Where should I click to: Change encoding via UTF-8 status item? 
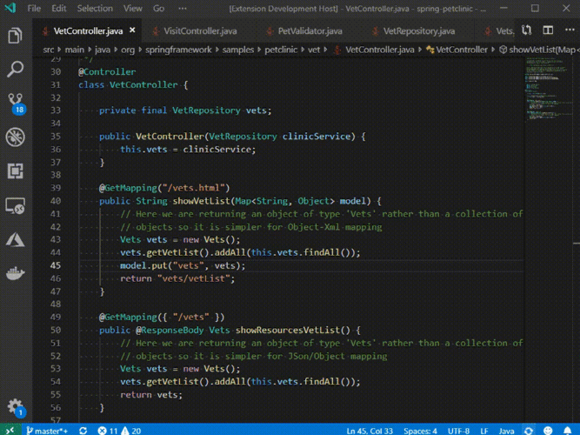[x=458, y=431]
